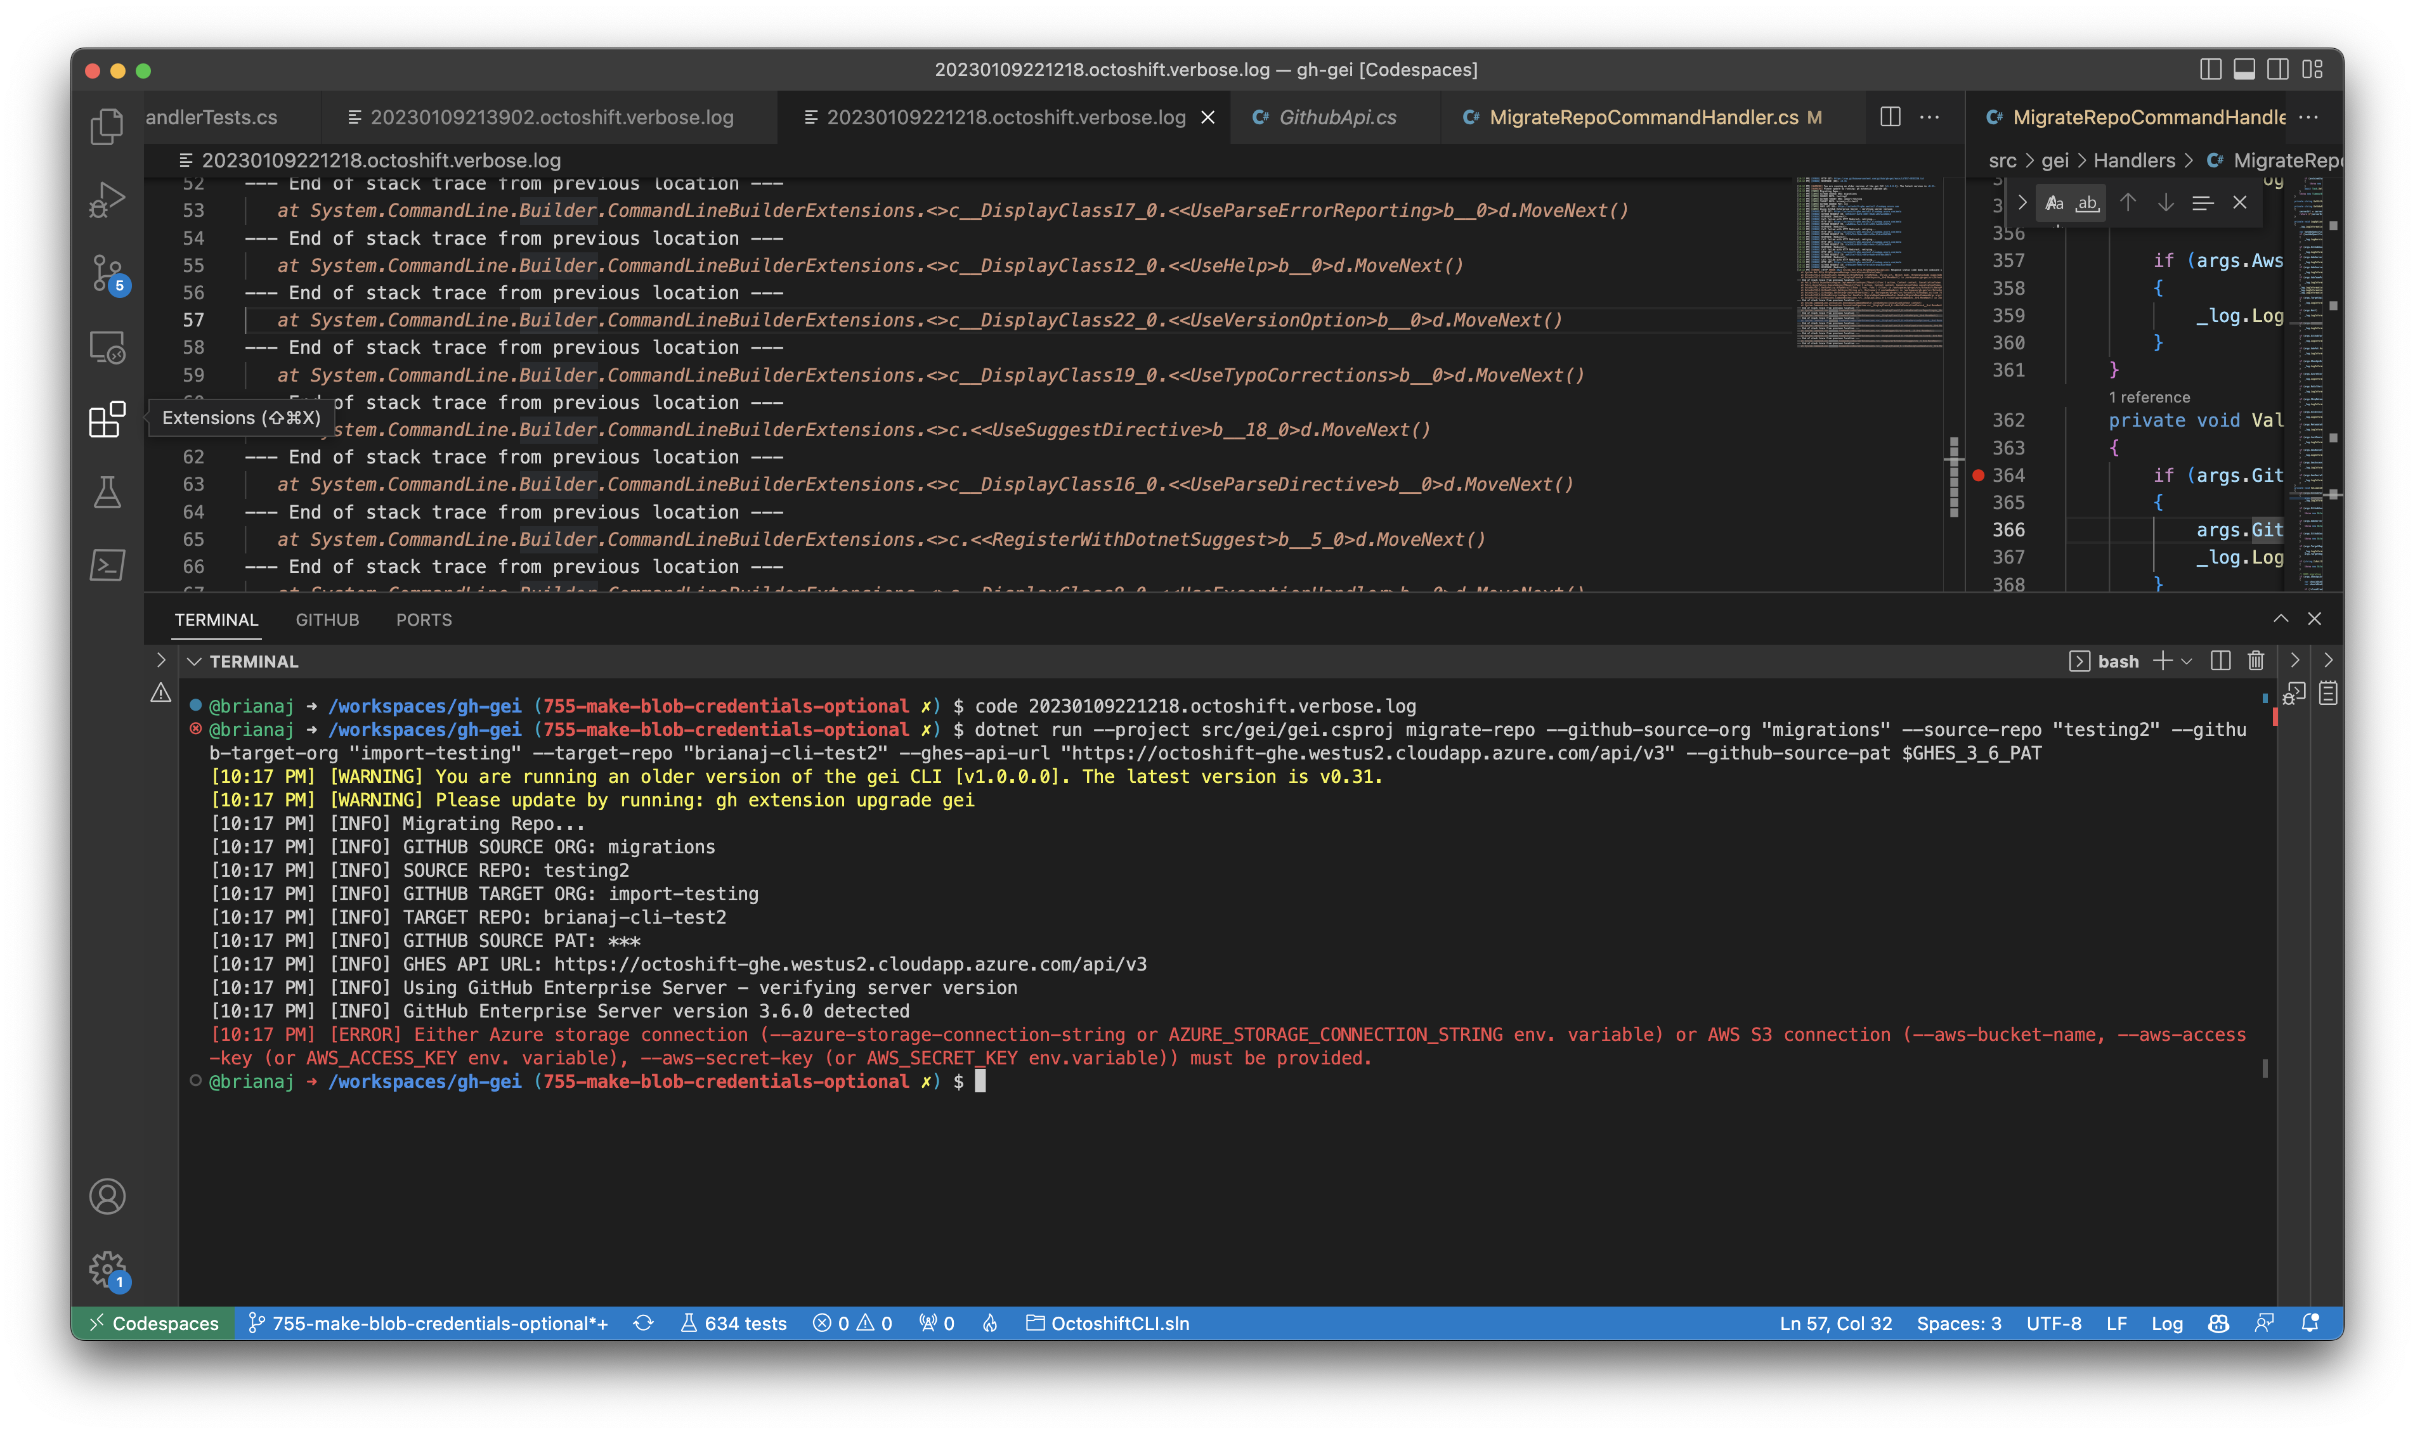Image resolution: width=2415 pixels, height=1434 pixels.
Task: Click OctoshiftCLI.sln in status bar
Action: 1107,1323
